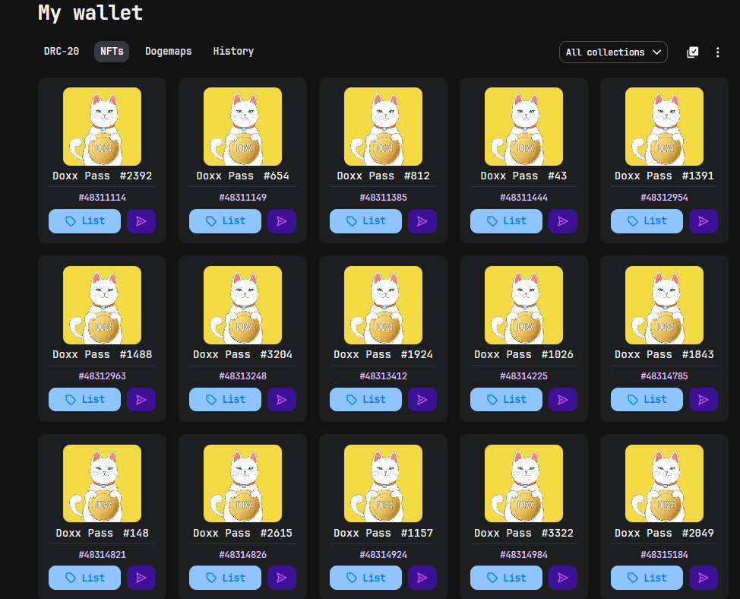Send Doxx Pass #1026 with arrow icon

[562, 399]
